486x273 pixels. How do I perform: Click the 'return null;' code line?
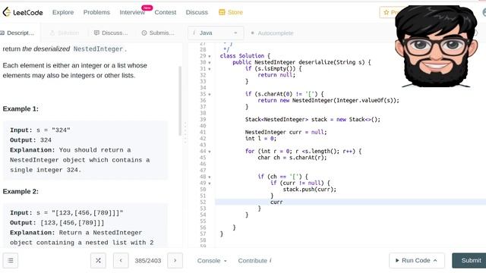tap(276, 75)
